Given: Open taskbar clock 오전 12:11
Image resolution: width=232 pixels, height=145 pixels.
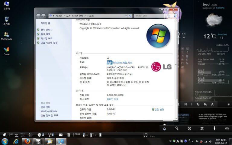Looking at the screenshot, I should pyautogui.click(x=221, y=142).
